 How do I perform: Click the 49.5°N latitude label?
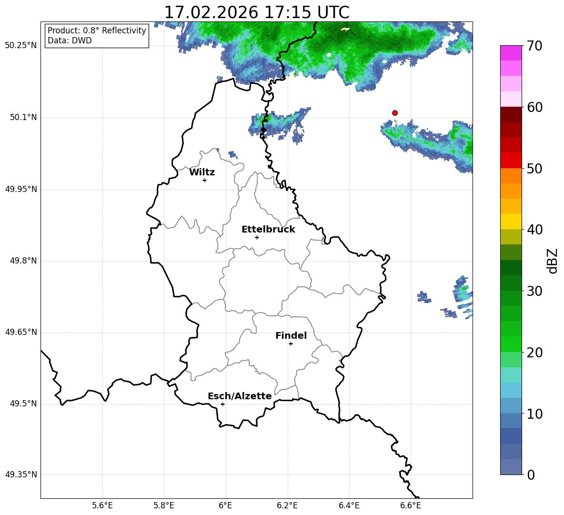point(23,404)
